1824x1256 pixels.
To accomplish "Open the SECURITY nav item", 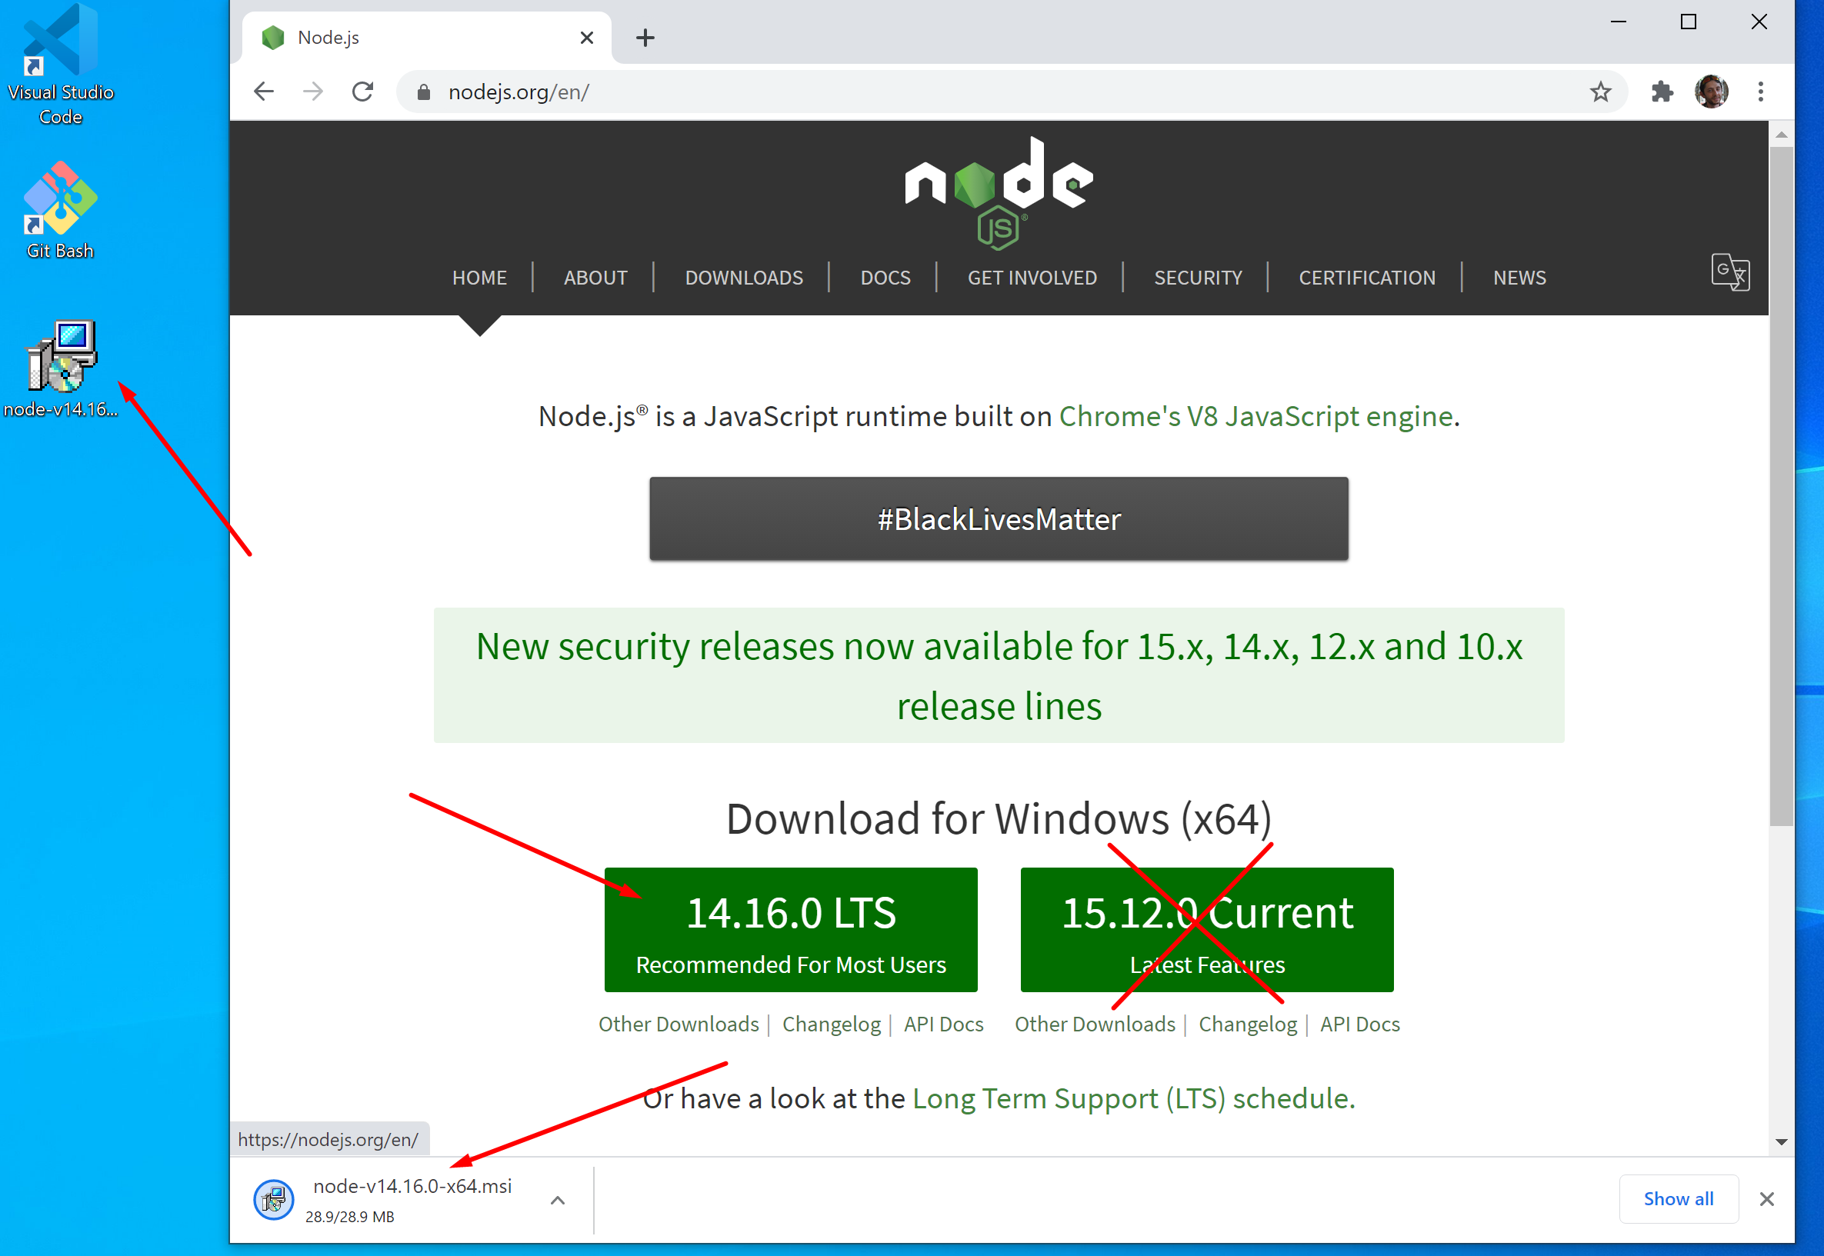I will (1198, 278).
